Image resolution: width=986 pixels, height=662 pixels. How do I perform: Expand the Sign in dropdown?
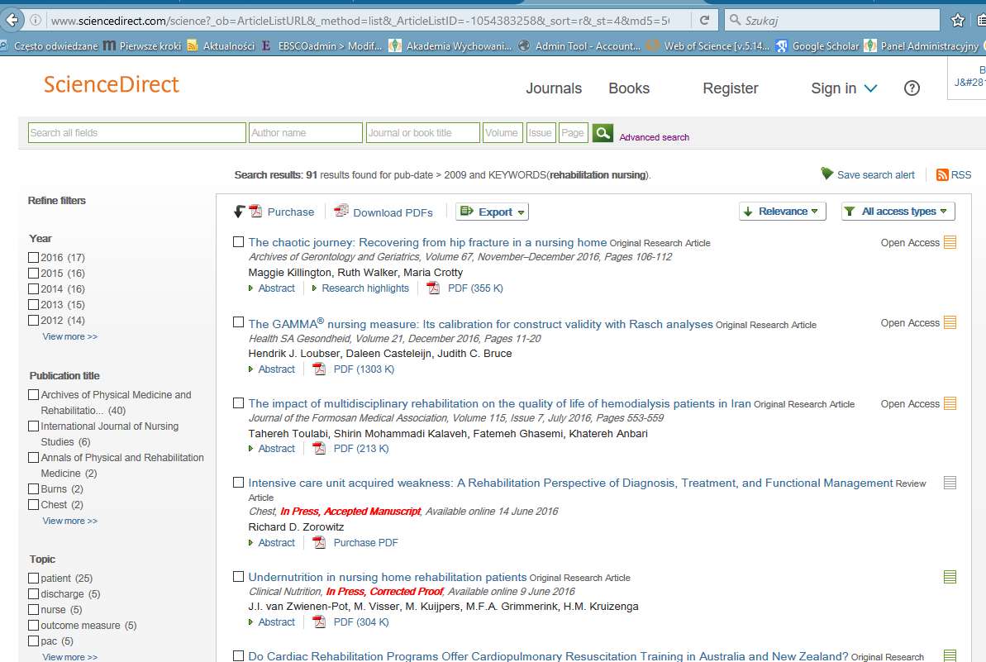843,88
